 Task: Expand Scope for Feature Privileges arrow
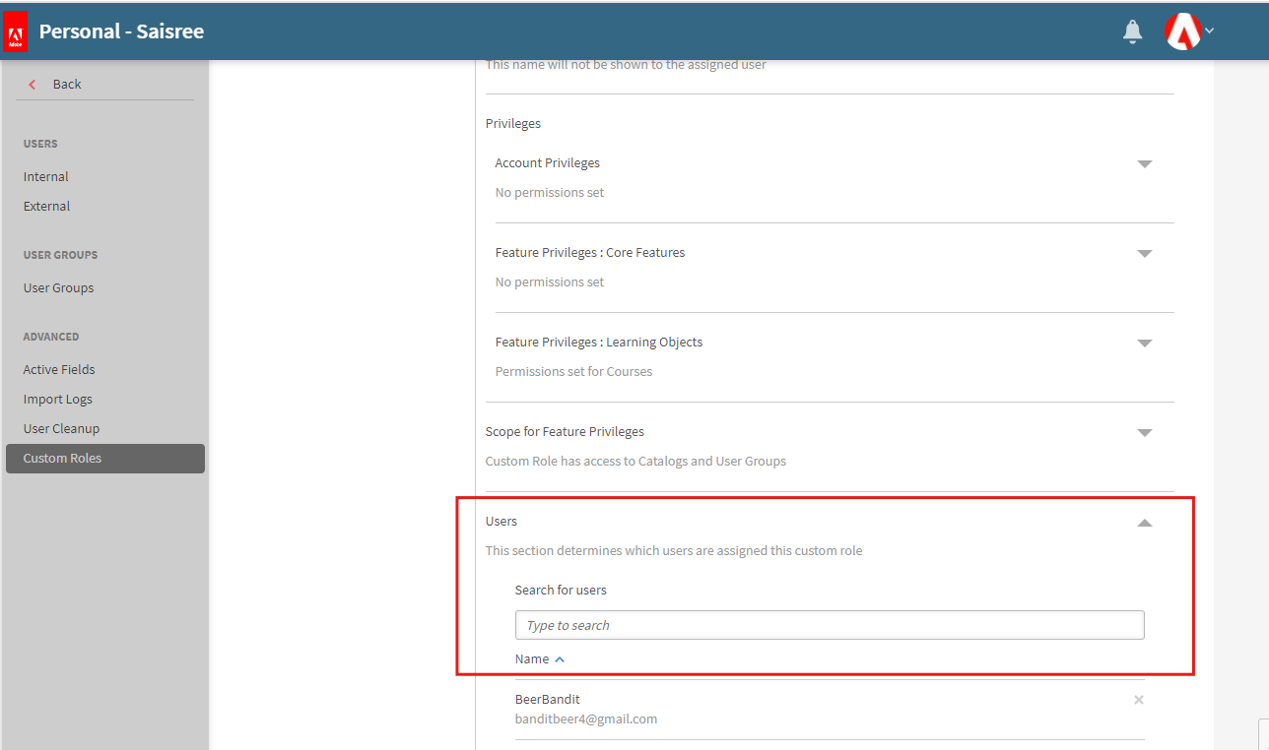click(x=1144, y=433)
